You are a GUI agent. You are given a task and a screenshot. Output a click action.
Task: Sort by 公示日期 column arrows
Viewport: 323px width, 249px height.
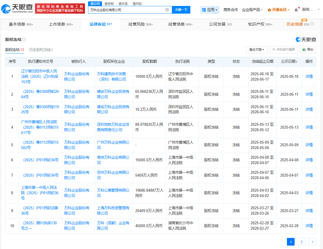[297, 62]
